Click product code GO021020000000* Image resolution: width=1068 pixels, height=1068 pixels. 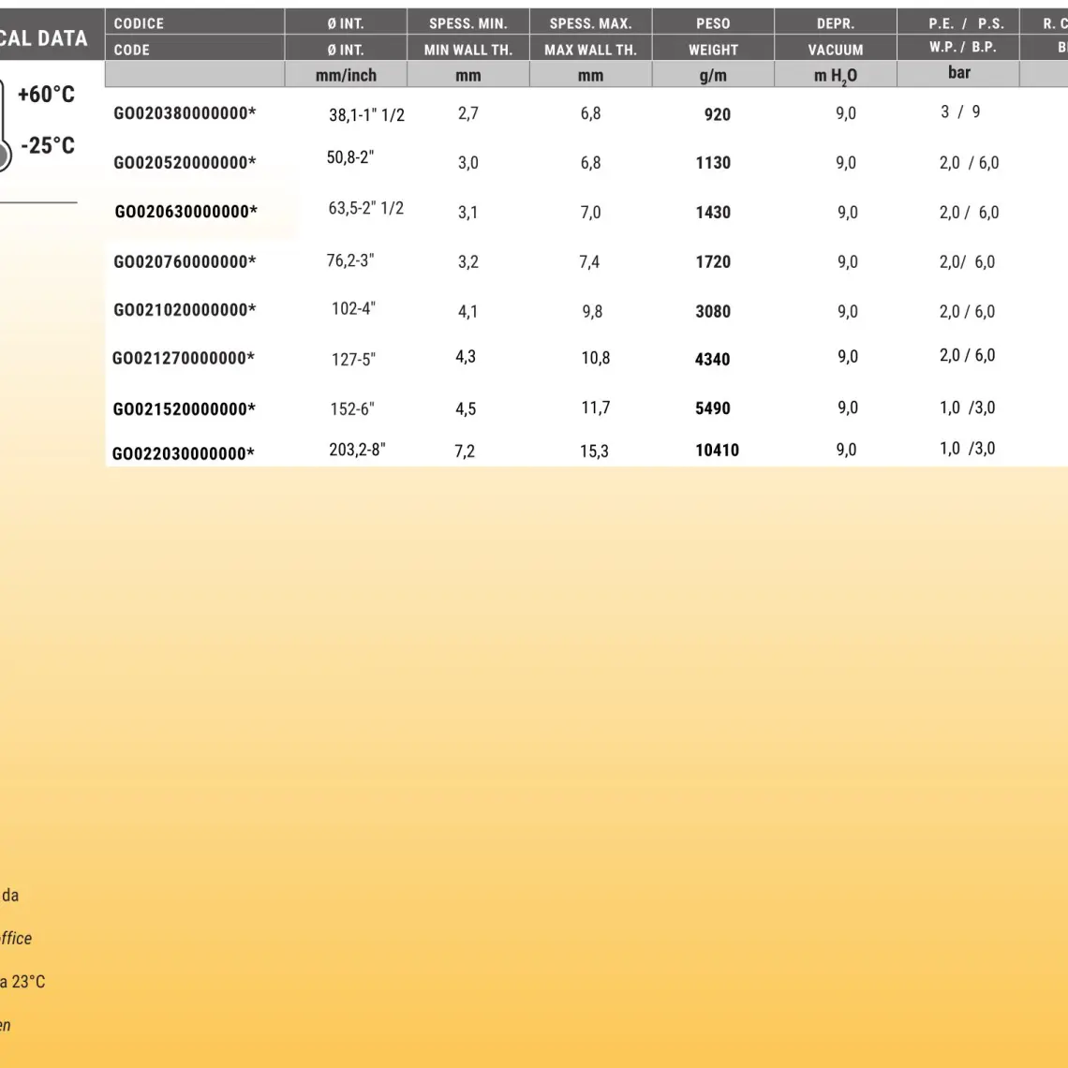pyautogui.click(x=185, y=310)
